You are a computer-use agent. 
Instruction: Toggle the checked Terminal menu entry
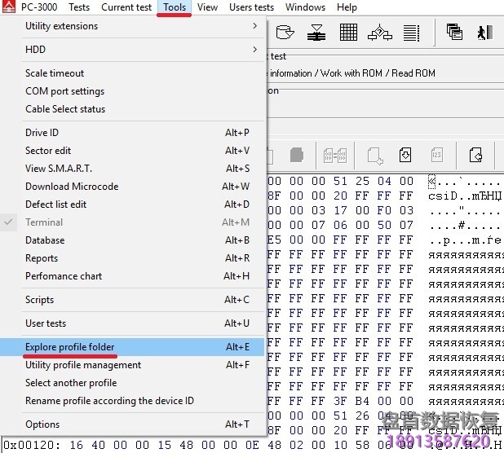(x=44, y=222)
